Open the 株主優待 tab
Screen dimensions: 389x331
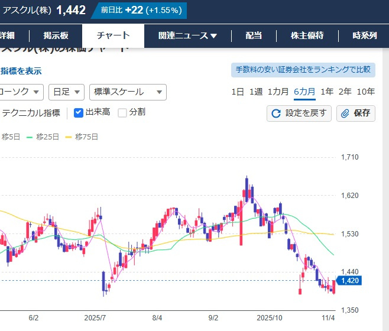(x=307, y=35)
